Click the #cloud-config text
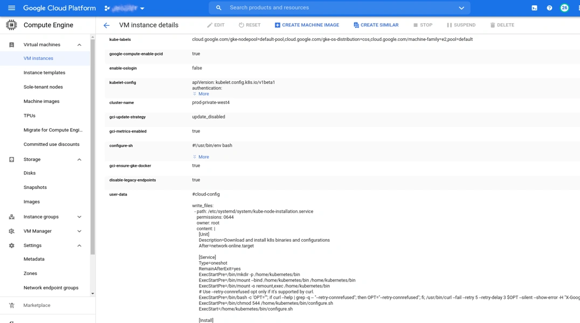Image resolution: width=580 pixels, height=323 pixels. point(206,194)
